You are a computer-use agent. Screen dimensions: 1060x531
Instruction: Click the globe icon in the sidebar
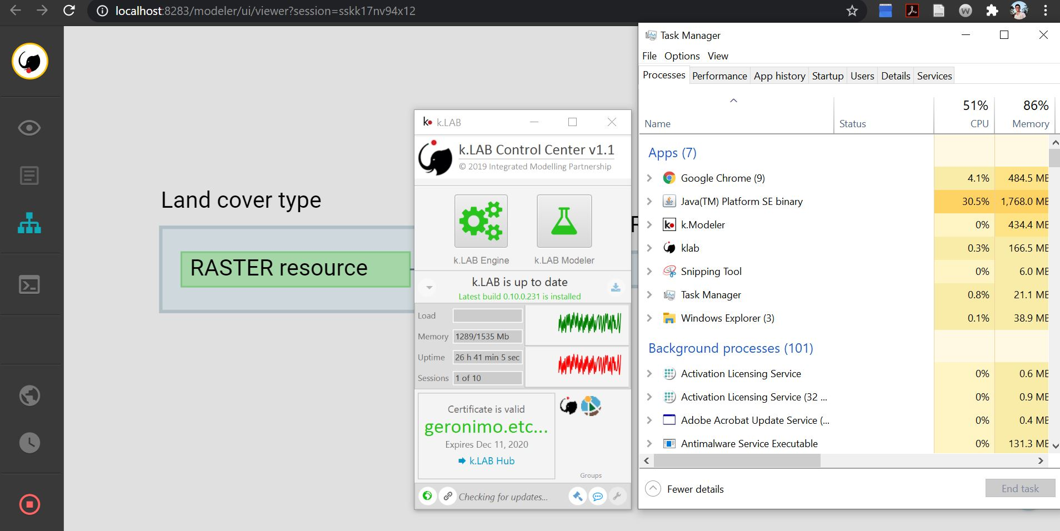(29, 395)
